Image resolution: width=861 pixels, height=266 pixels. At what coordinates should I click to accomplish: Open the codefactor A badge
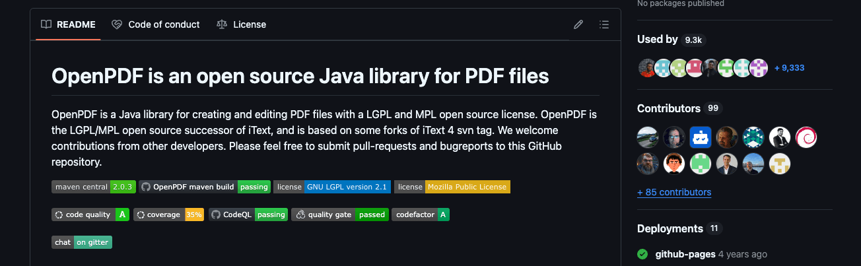(421, 215)
